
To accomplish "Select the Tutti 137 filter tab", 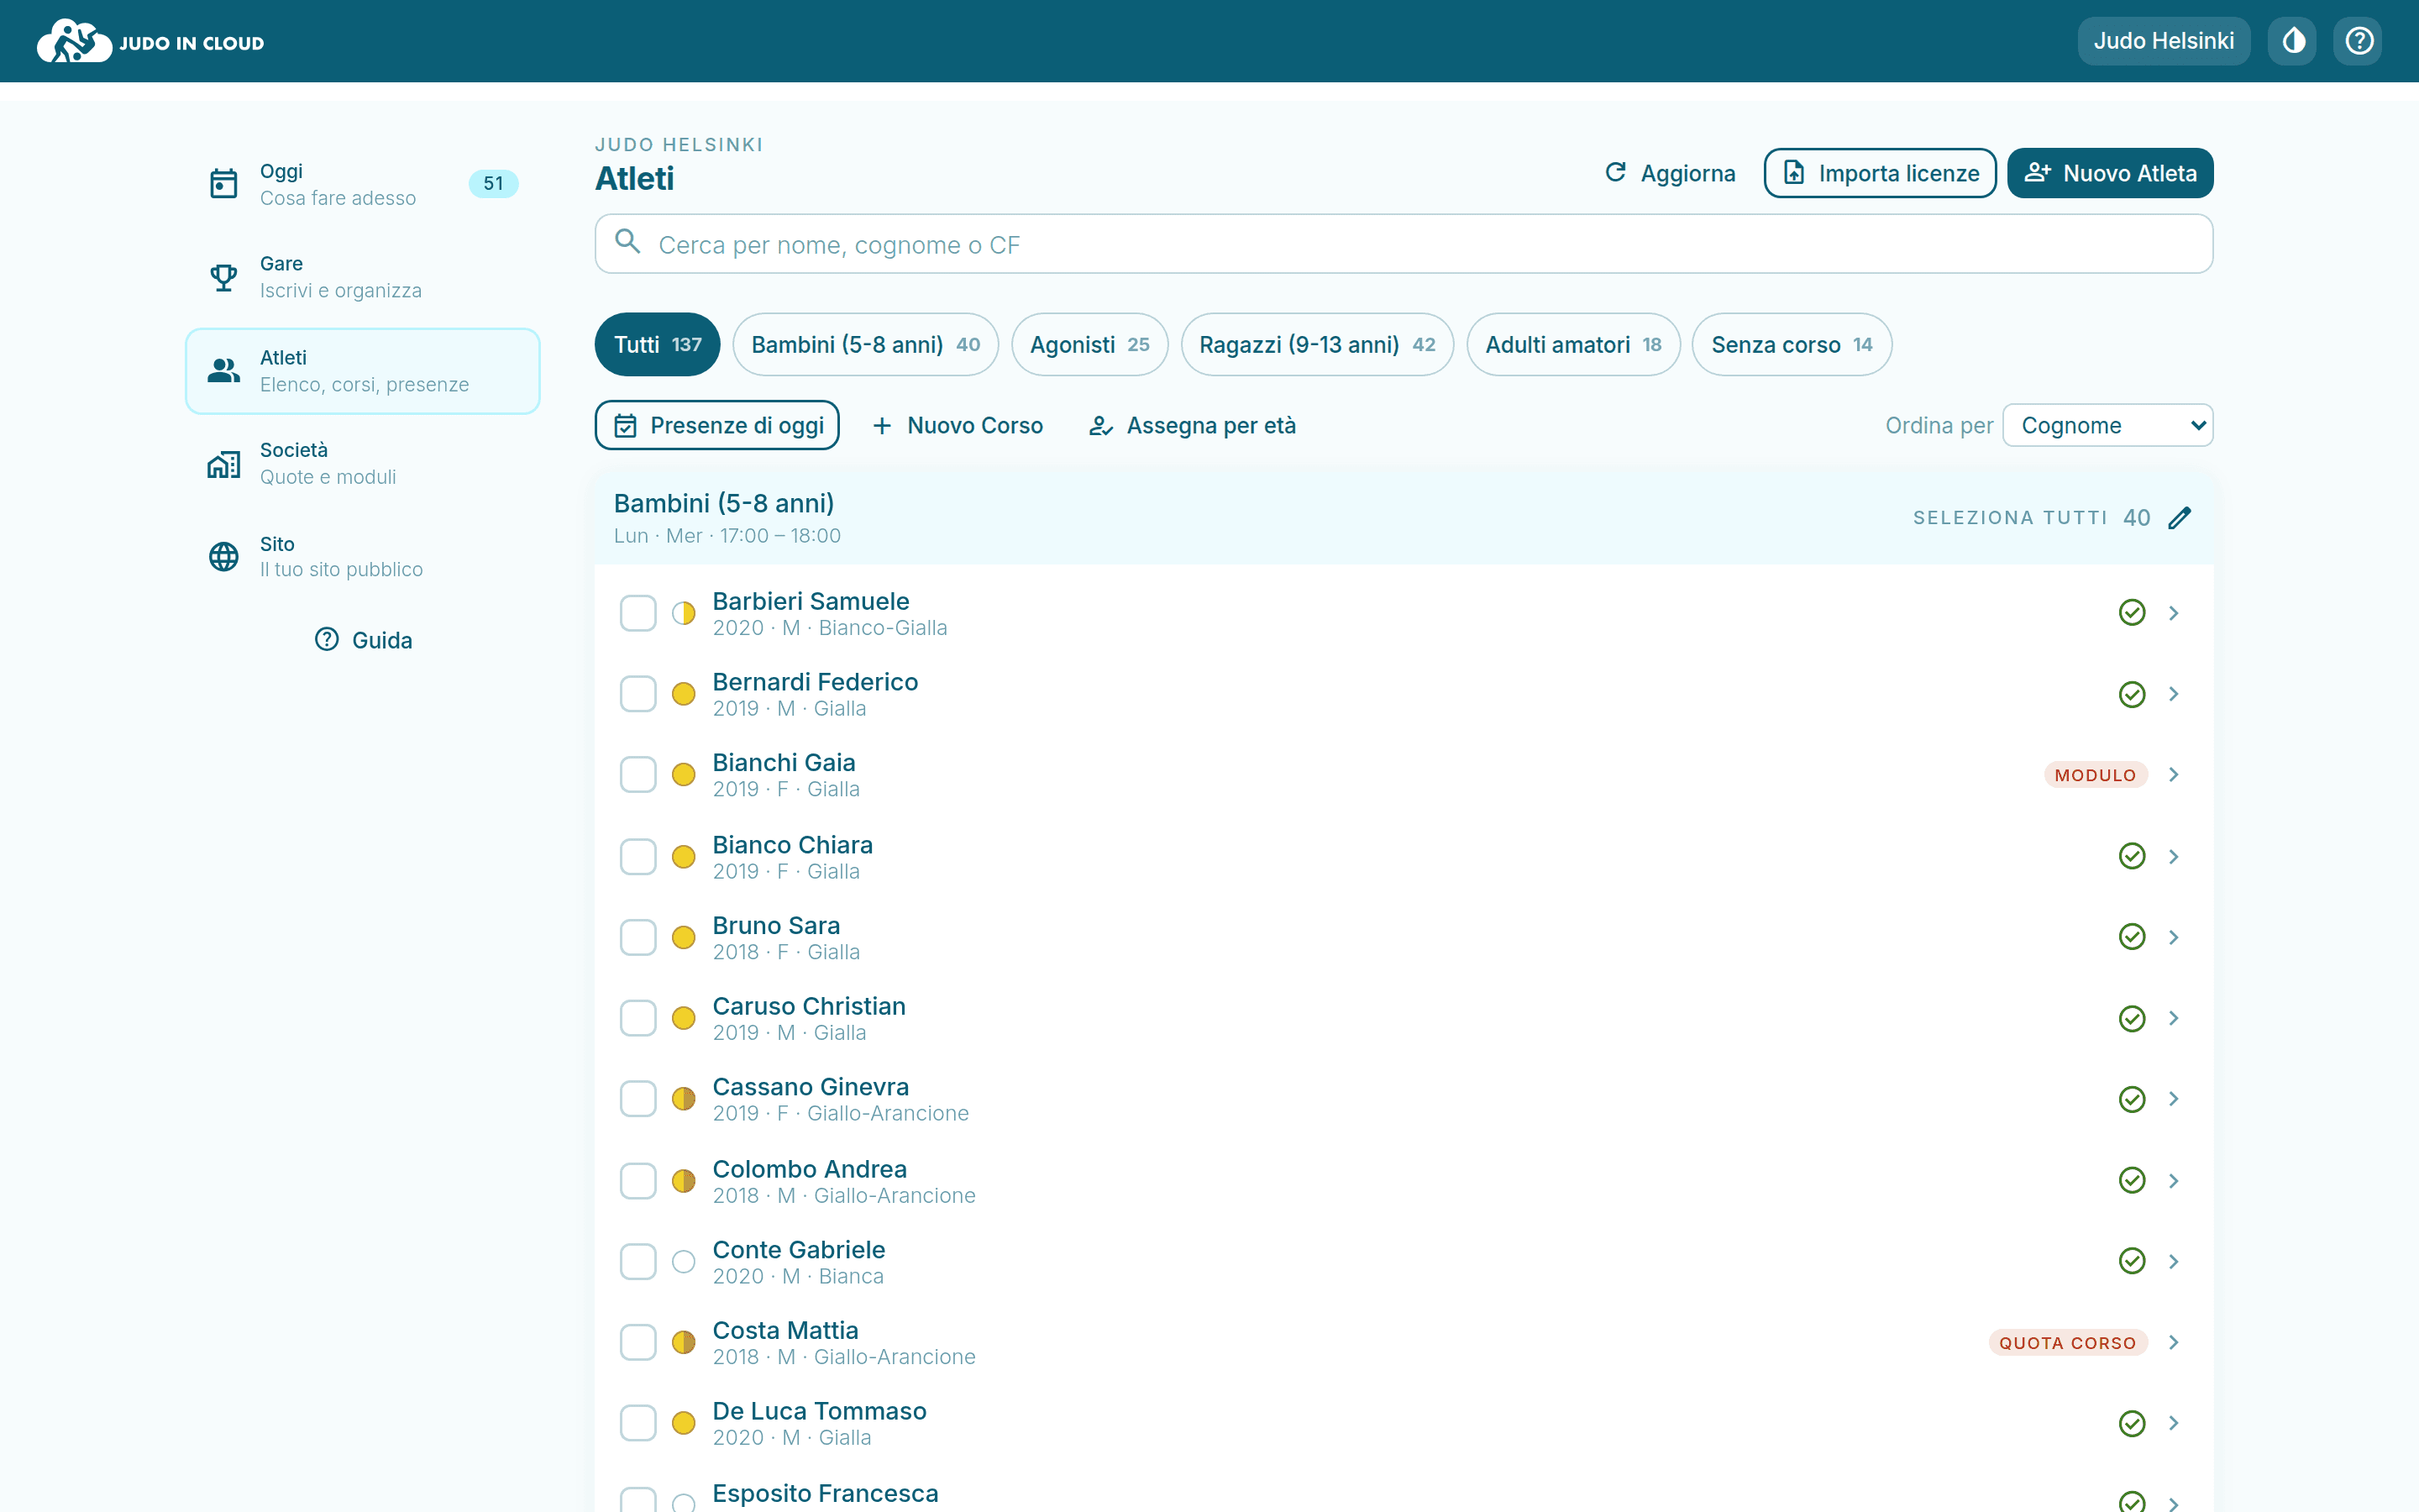I will 657,344.
